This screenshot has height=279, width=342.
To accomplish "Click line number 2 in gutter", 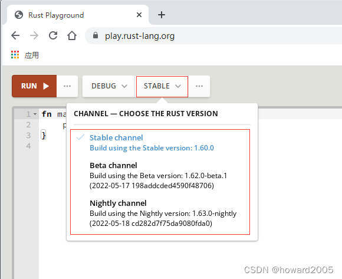I will (28, 125).
